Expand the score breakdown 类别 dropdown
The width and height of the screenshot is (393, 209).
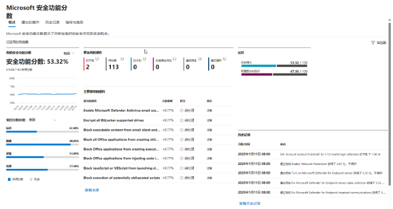(x=42, y=120)
